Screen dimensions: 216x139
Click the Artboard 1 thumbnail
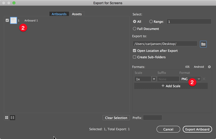point(13,21)
